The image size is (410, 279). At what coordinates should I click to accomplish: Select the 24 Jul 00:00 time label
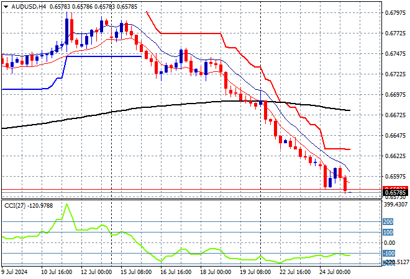pyautogui.click(x=335, y=272)
